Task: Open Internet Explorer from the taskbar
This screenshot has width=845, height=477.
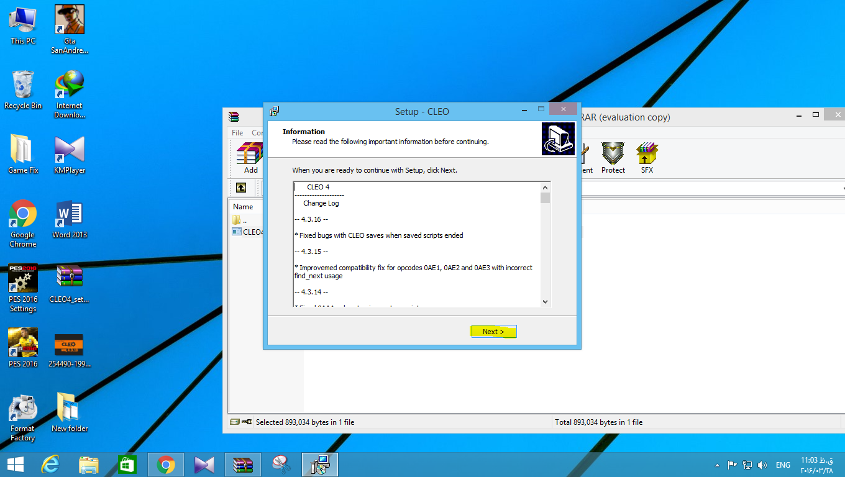Action: [50, 465]
